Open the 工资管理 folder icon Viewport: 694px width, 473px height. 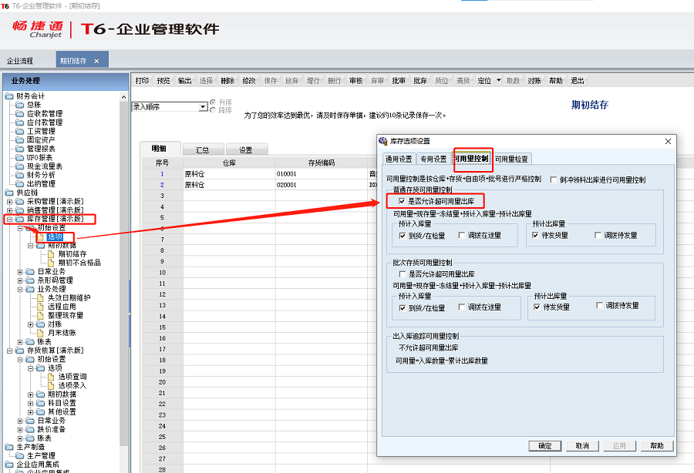click(x=19, y=131)
